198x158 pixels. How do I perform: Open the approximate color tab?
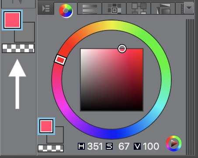(163, 8)
